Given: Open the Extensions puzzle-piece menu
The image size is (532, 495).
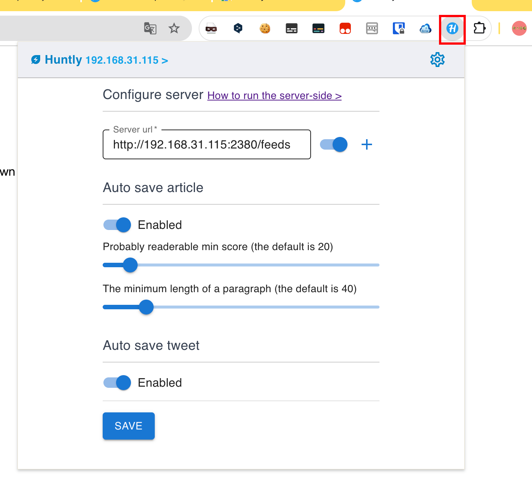Looking at the screenshot, I should coord(480,28).
